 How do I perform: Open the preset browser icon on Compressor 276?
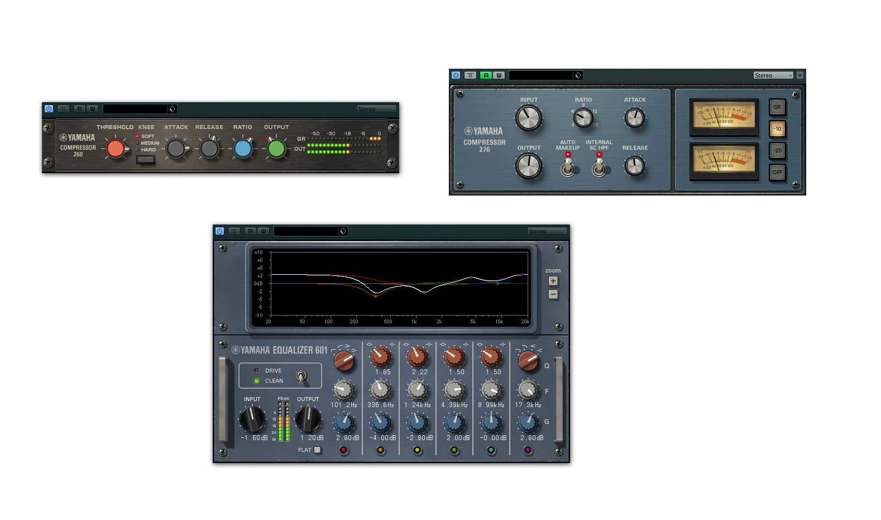click(x=578, y=75)
